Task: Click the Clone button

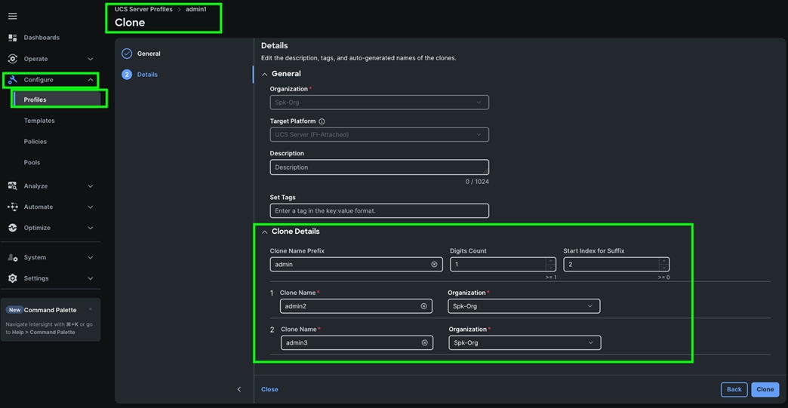Action: pos(765,389)
